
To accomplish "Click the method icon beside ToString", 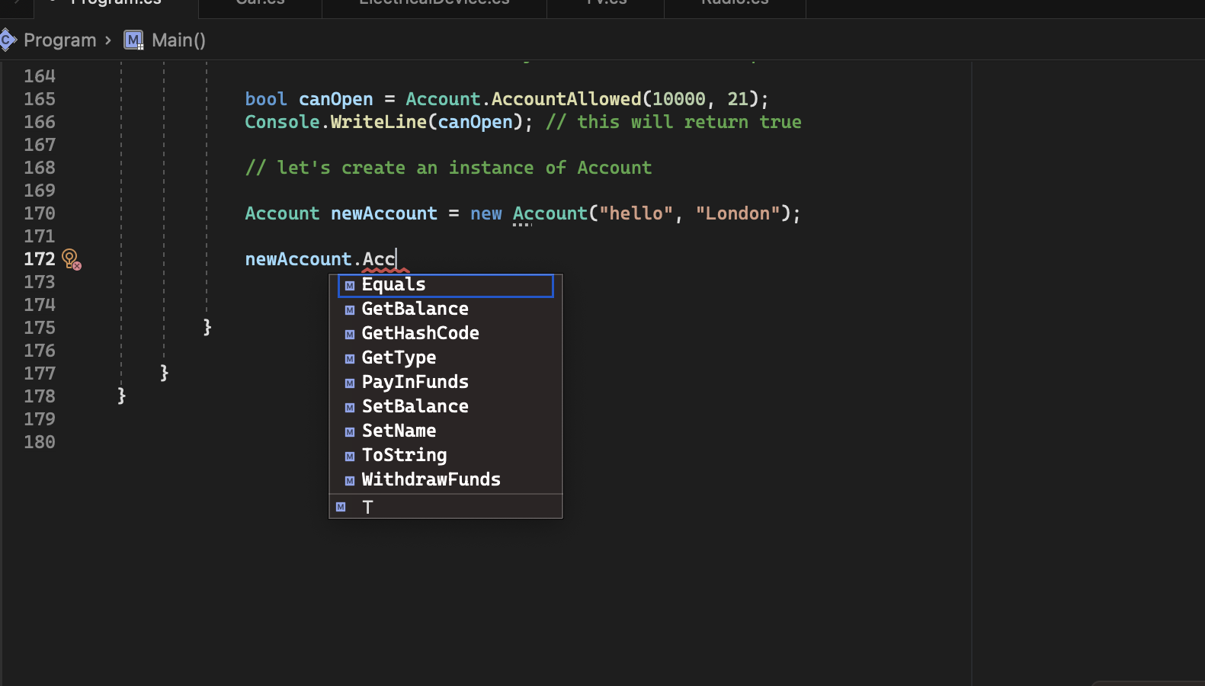I will click(x=350, y=457).
